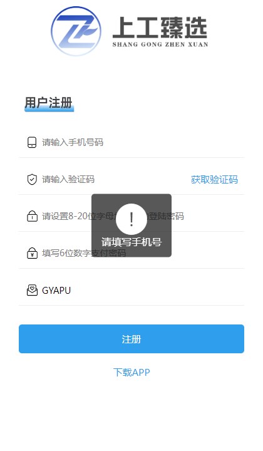
Task: Tap 获取验证码 to request a code
Action: (214, 180)
